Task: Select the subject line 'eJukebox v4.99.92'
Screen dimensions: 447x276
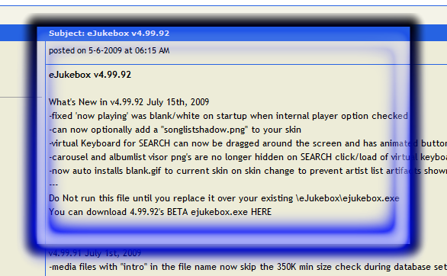Action: 109,34
